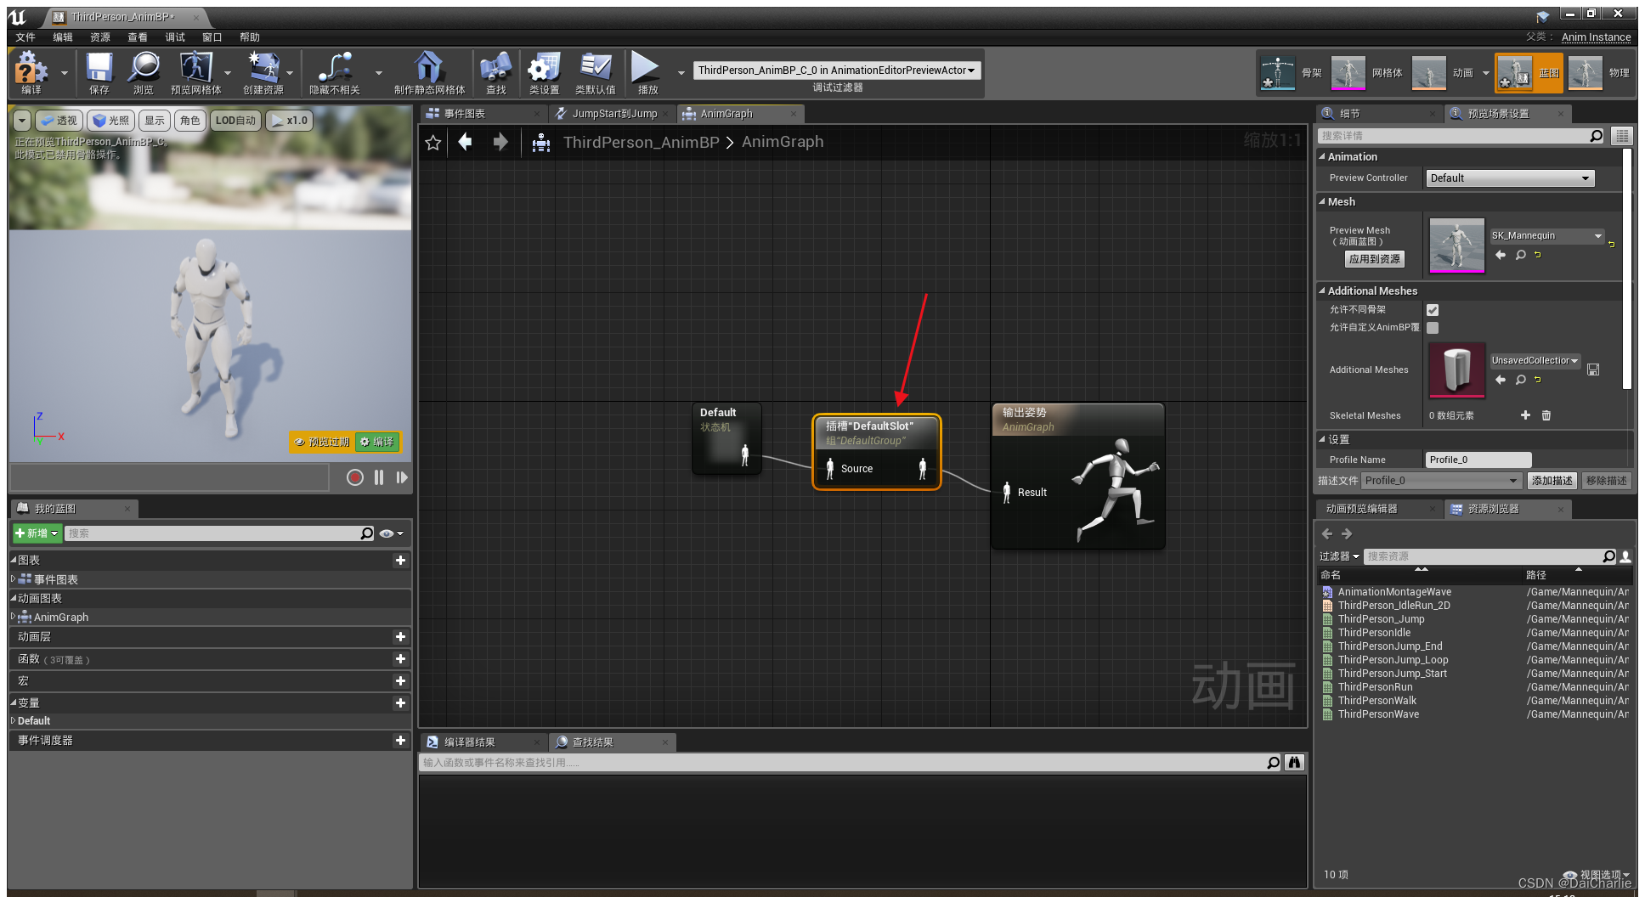Open the SK_Mannequin preview mesh dropdown
Viewport: 1645px width, 897px height.
(1546, 235)
